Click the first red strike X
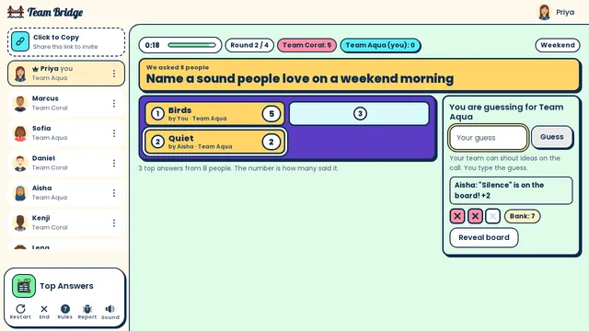The image size is (589, 331). click(457, 216)
